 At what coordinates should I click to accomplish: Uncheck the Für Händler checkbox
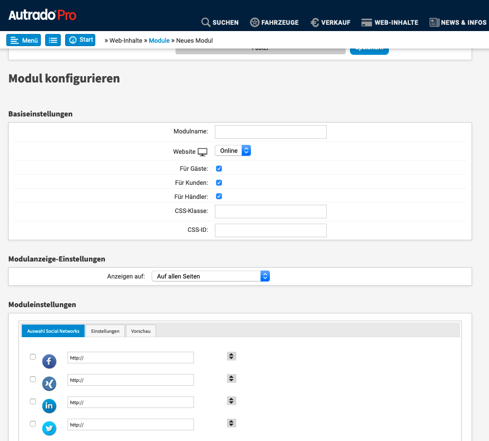219,196
